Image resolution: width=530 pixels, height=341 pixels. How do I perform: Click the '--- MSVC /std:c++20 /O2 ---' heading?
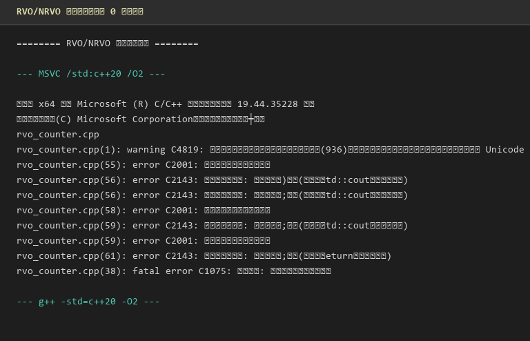pyautogui.click(x=91, y=74)
